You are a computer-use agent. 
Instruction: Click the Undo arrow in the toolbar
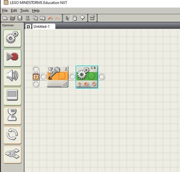tap(50, 18)
